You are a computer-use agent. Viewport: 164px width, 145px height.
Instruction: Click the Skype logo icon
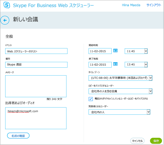click(7, 5)
